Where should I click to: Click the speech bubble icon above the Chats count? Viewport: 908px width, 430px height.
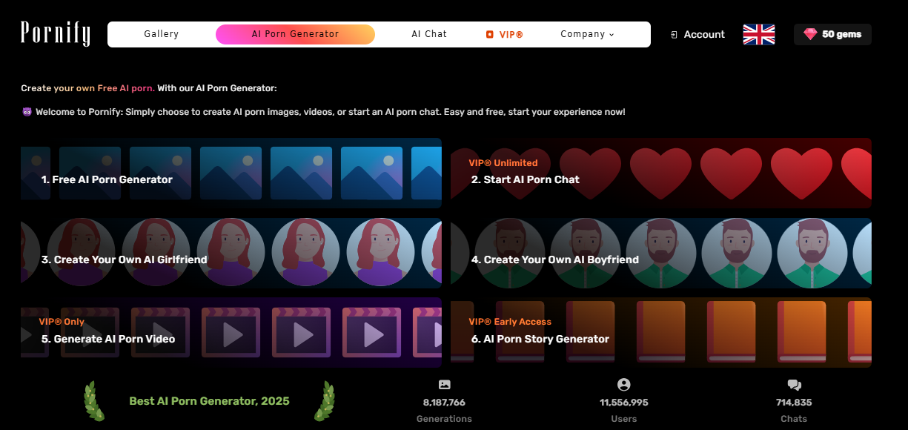(x=794, y=384)
